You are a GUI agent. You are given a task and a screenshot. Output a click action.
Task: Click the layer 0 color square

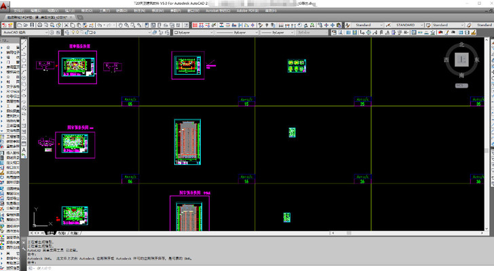point(91,32)
